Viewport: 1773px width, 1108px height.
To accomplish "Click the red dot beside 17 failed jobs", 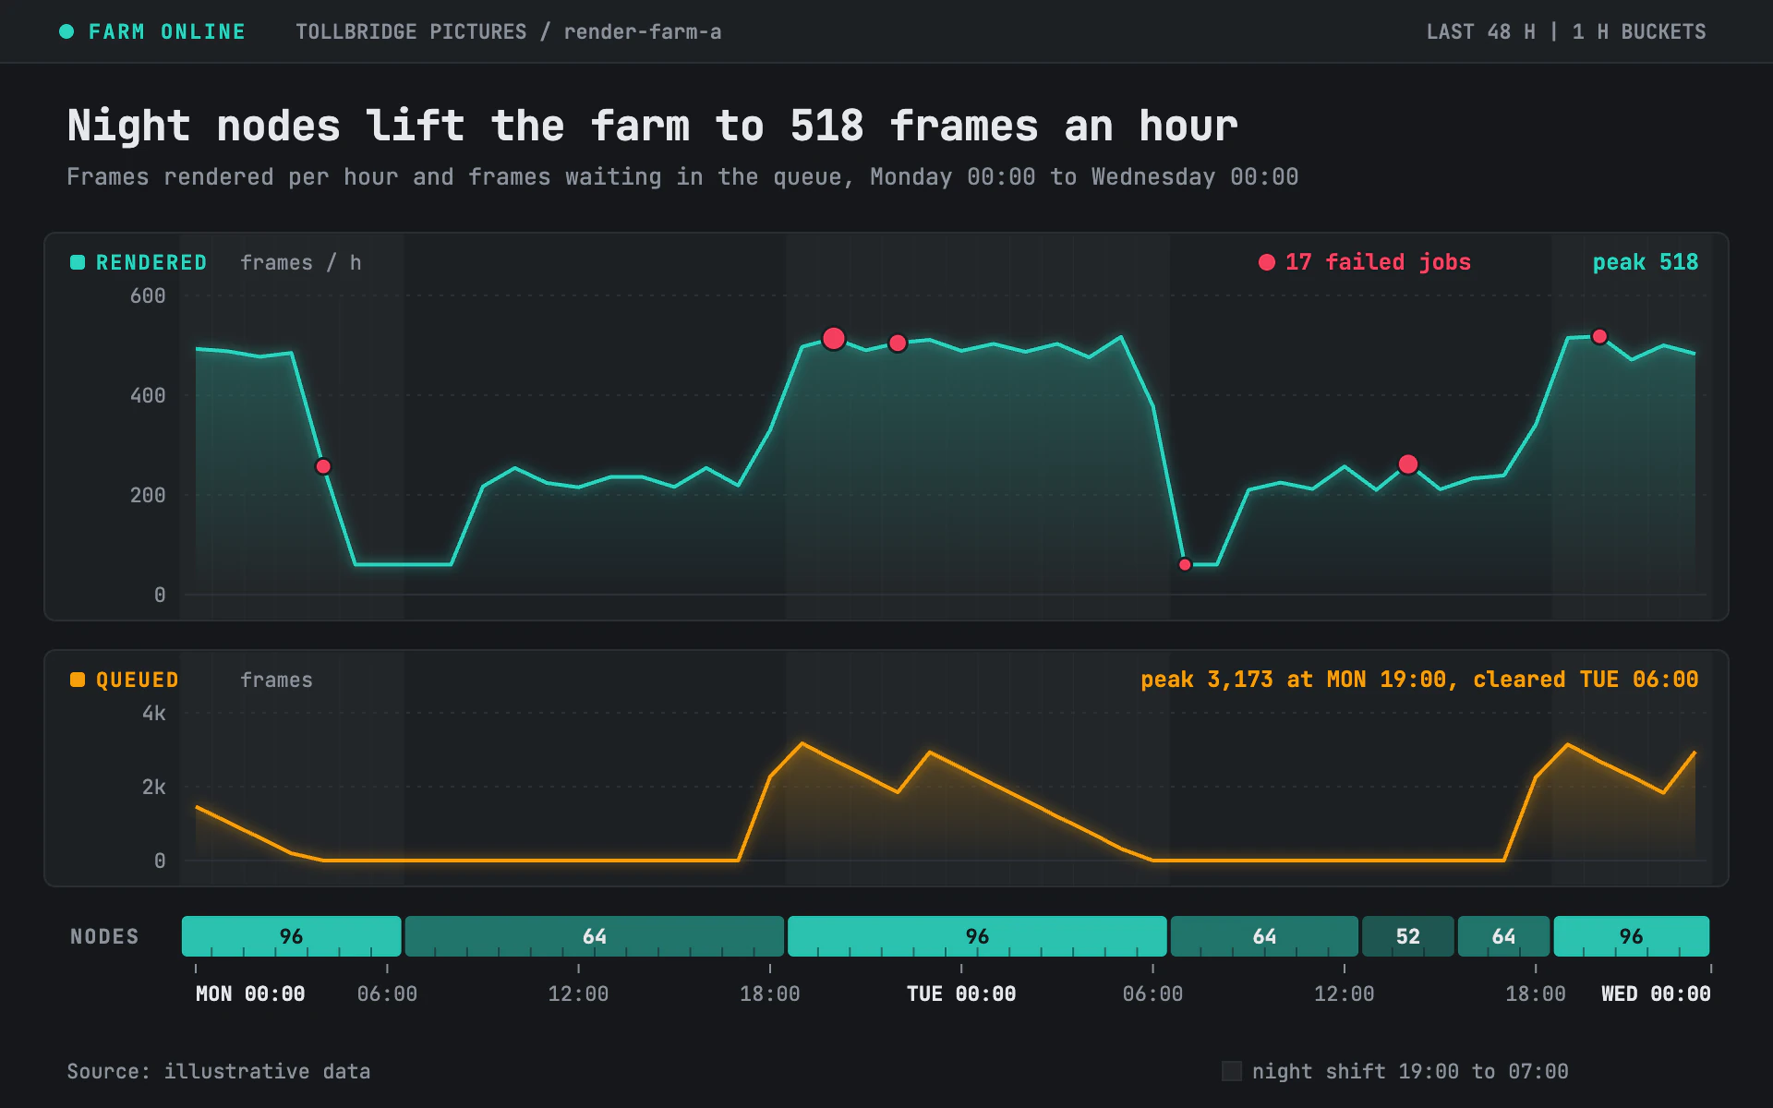I will 1267,262.
